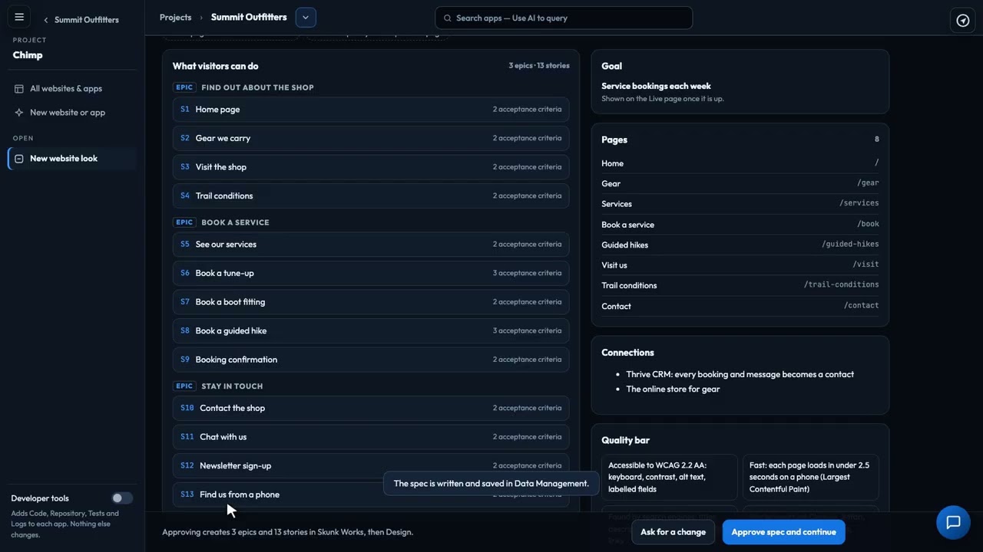The height and width of the screenshot is (552, 983).
Task: Open story S6 Book a tune-up
Action: point(371,273)
